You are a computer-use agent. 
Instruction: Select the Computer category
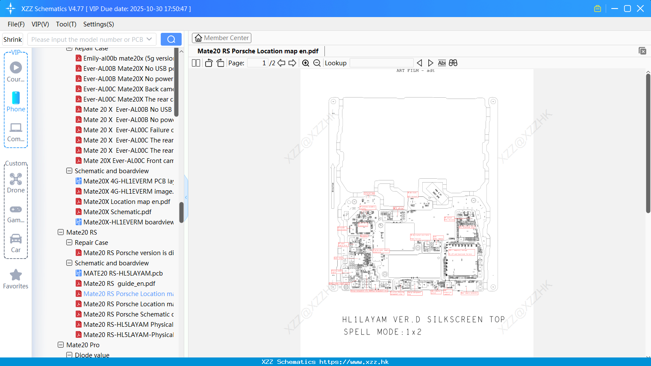(16, 132)
